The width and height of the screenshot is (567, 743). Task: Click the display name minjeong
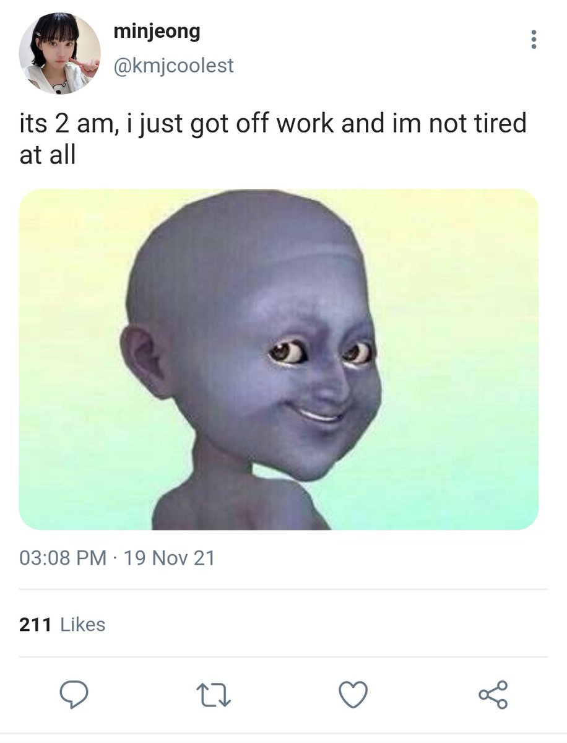click(157, 32)
